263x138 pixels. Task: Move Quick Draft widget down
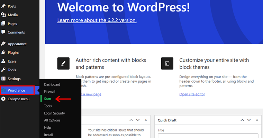pyautogui.click(x=249, y=120)
